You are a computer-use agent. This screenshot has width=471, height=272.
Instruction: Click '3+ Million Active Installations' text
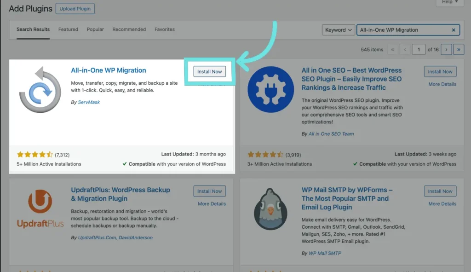279,164
